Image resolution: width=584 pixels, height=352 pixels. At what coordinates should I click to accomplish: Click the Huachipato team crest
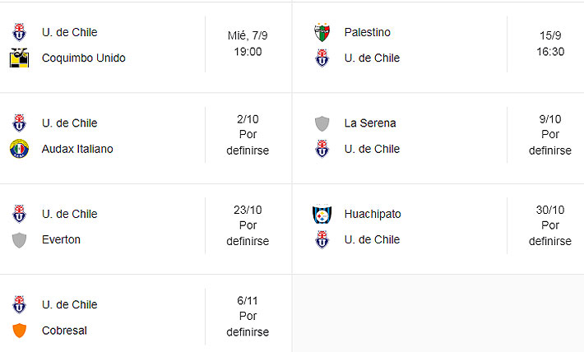pos(322,214)
